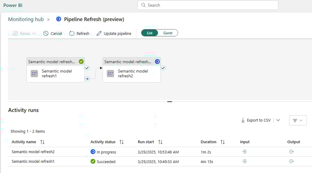
Task: Click the Activity status column header
Action: 103,142
